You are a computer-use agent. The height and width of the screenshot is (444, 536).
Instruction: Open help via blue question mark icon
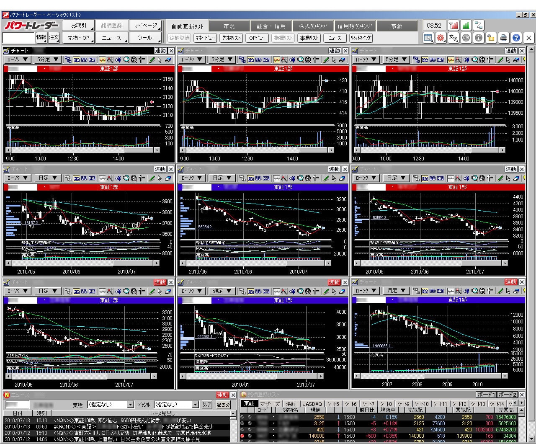[x=516, y=38]
